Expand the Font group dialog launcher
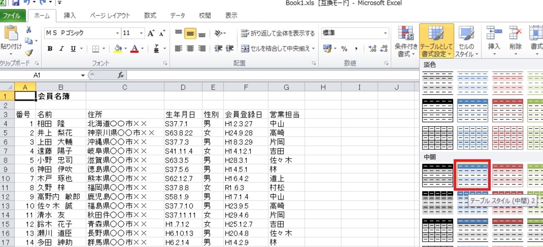 click(165, 63)
